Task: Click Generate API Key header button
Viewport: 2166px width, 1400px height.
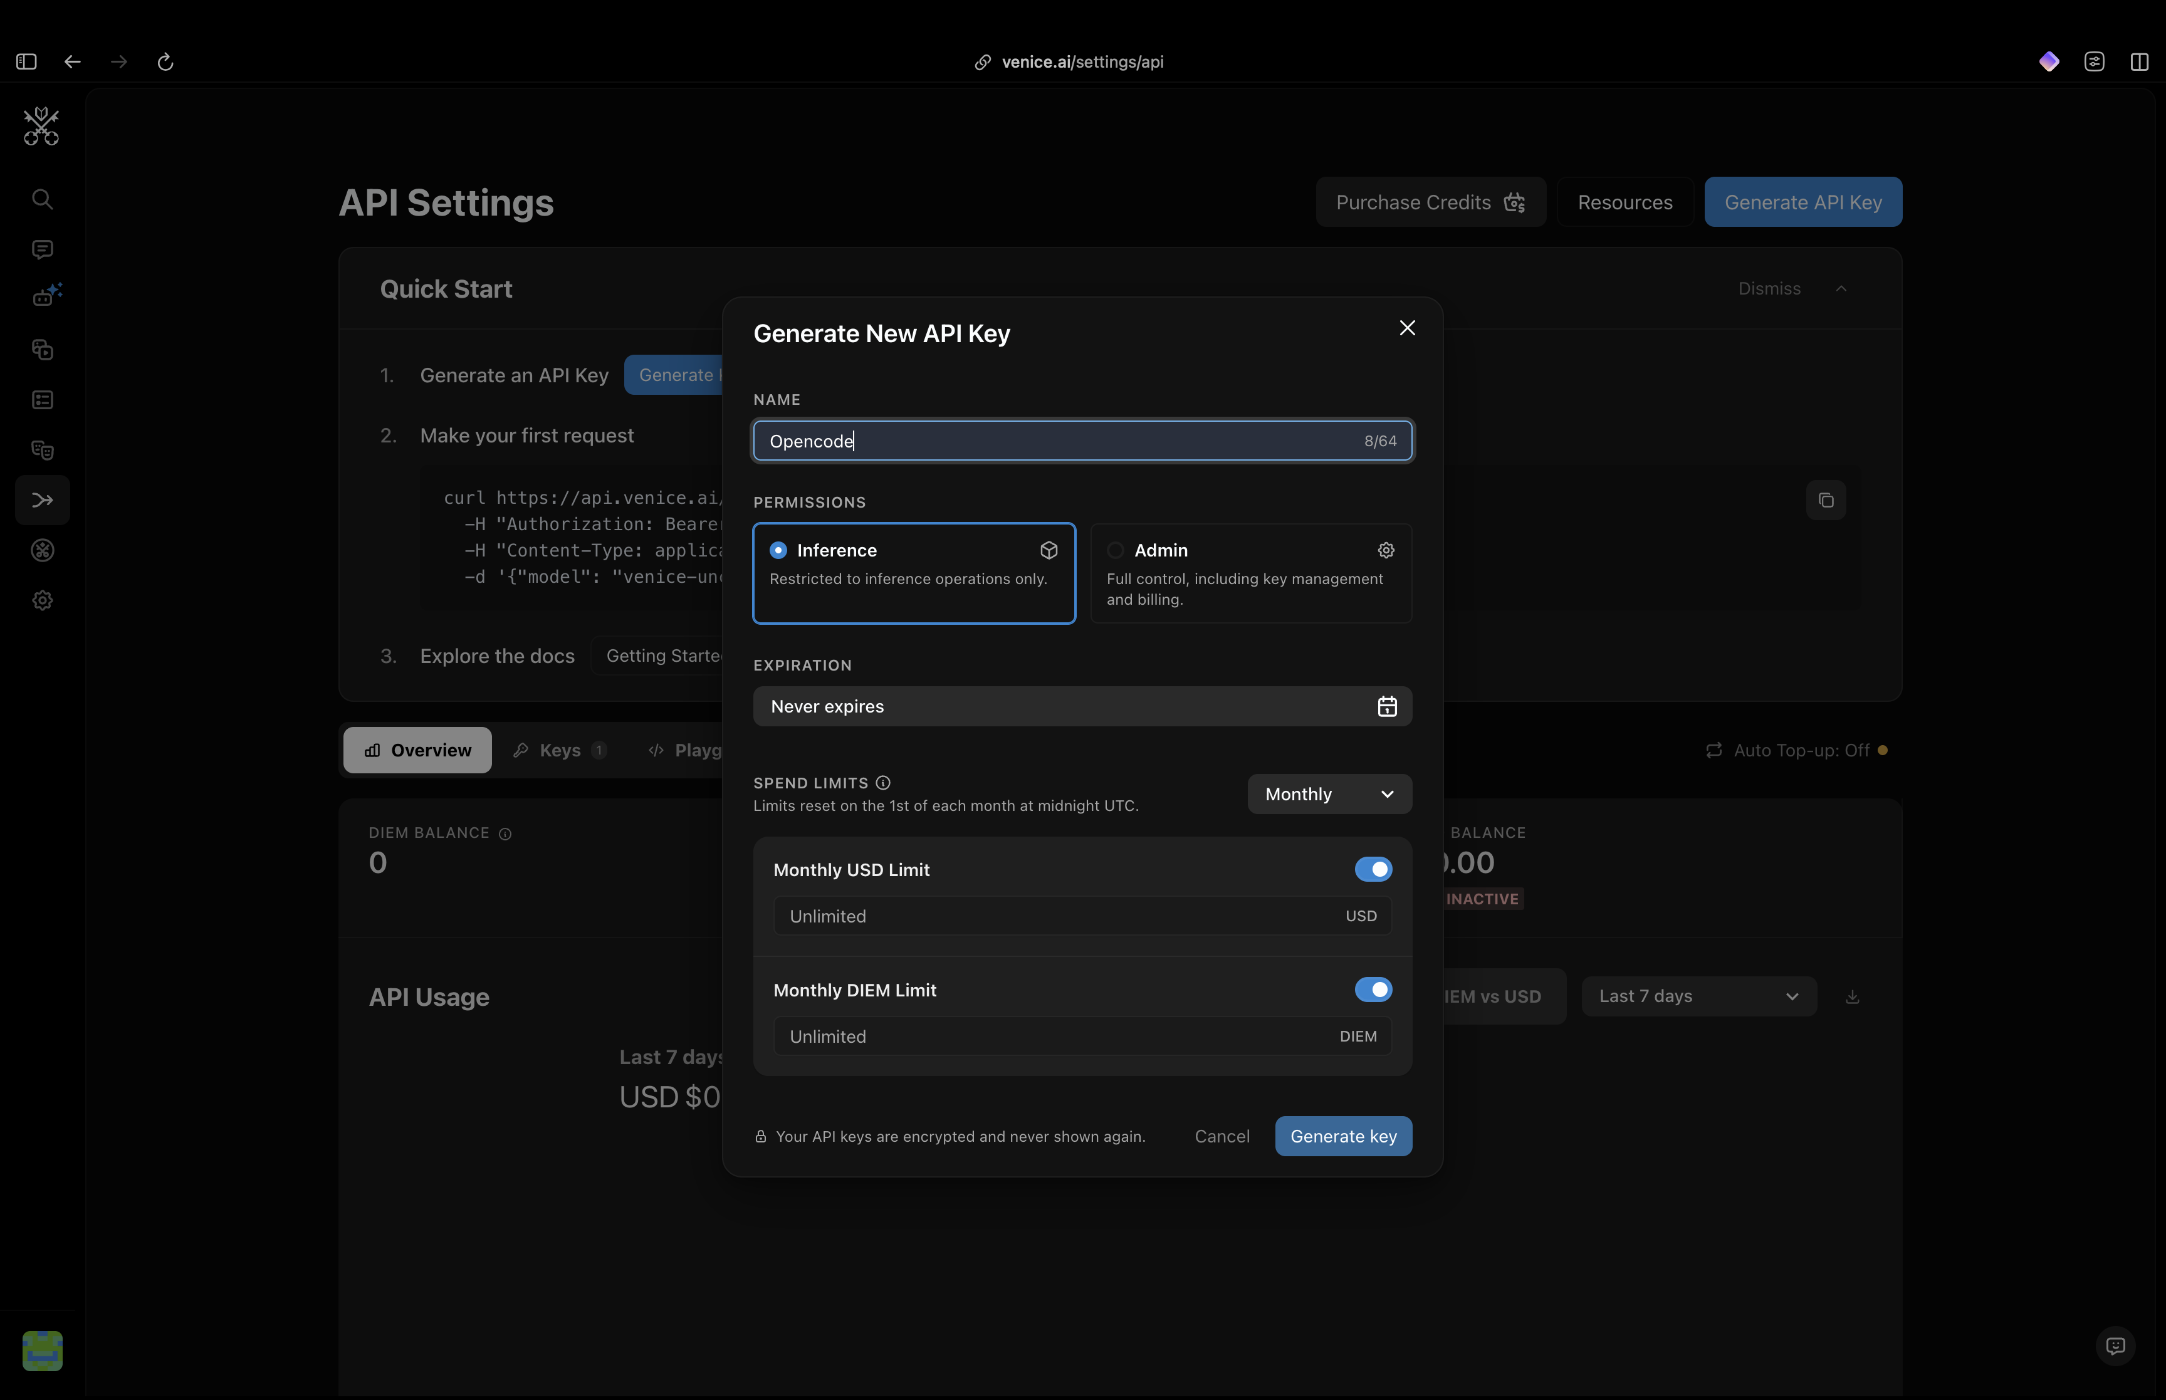Action: point(1802,202)
